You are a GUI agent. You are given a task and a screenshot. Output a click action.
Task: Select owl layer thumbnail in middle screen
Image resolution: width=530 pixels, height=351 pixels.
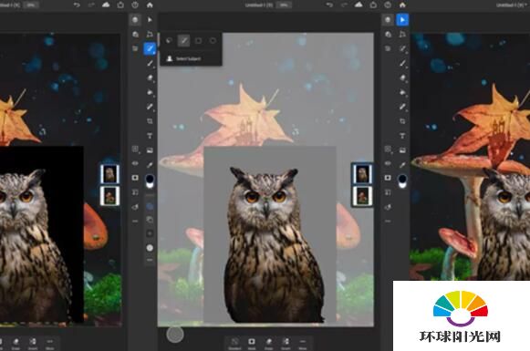point(362,174)
